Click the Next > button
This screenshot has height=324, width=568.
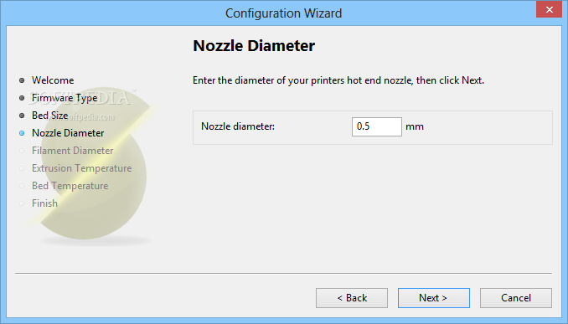point(434,298)
